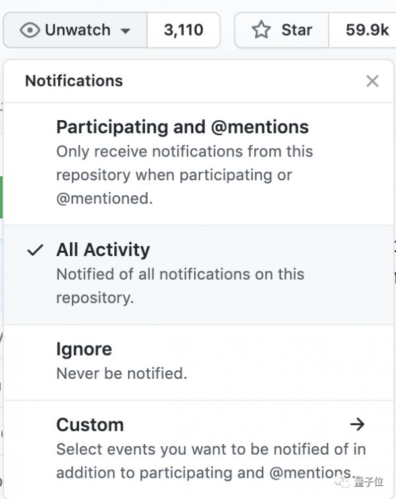Screen dimensions: 396x499
Task: Click the green bar at left edge
Action: click(x=2, y=195)
